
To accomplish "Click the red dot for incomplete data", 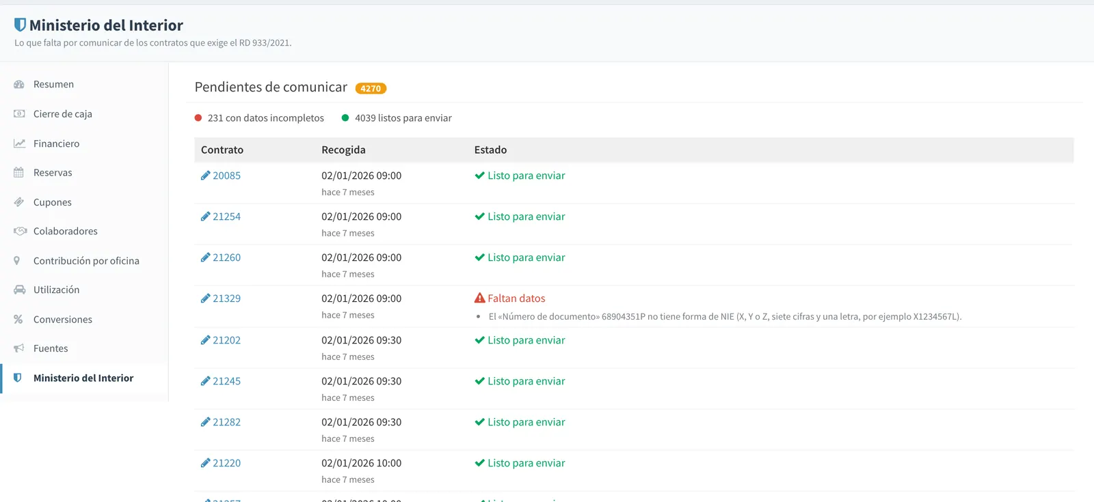I will pyautogui.click(x=198, y=117).
